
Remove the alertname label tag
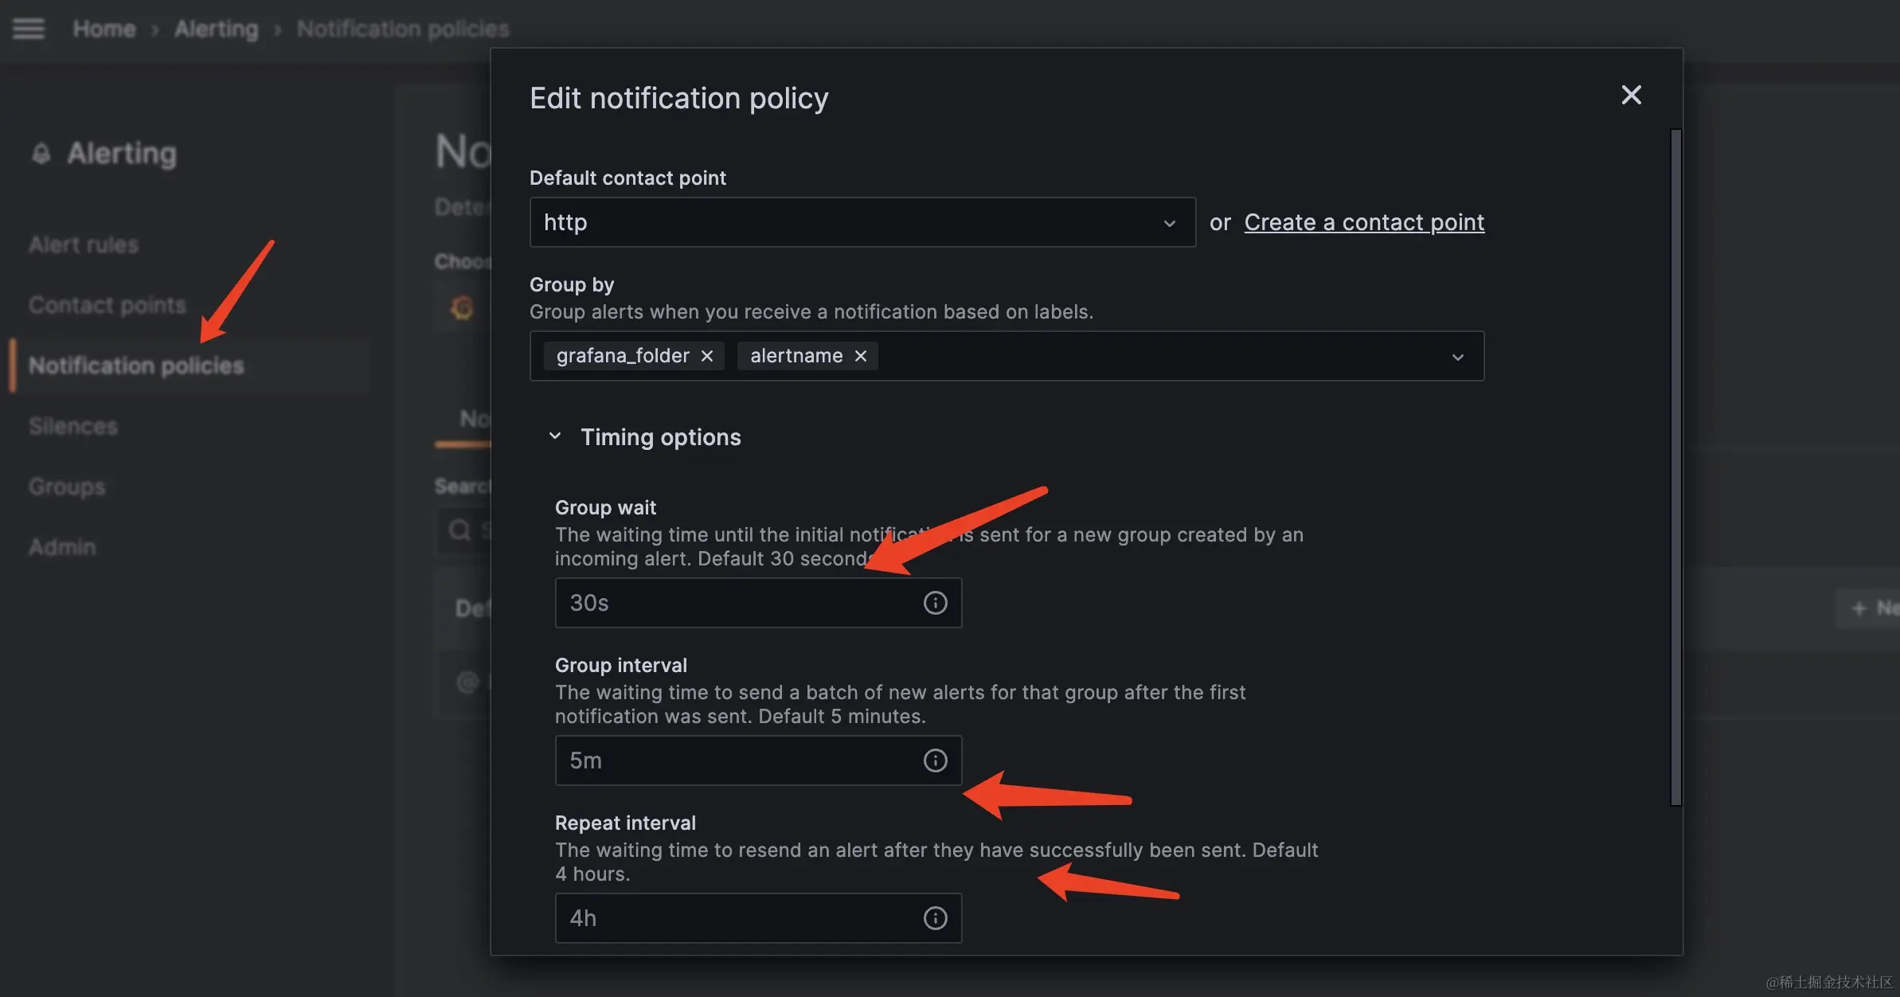coord(861,356)
